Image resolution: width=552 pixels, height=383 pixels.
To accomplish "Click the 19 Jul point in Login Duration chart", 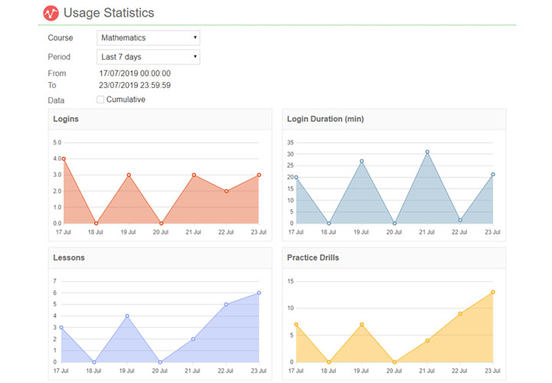I will 362,161.
